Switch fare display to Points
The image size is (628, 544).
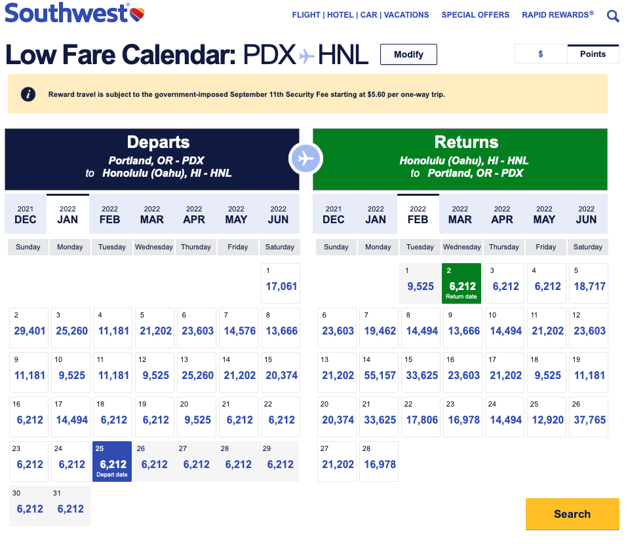tap(593, 54)
